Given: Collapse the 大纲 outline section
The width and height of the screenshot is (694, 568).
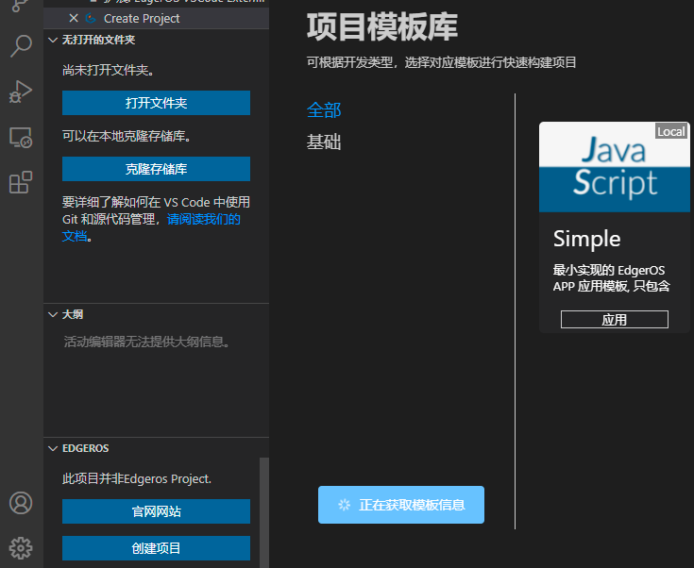Looking at the screenshot, I should pos(156,314).
